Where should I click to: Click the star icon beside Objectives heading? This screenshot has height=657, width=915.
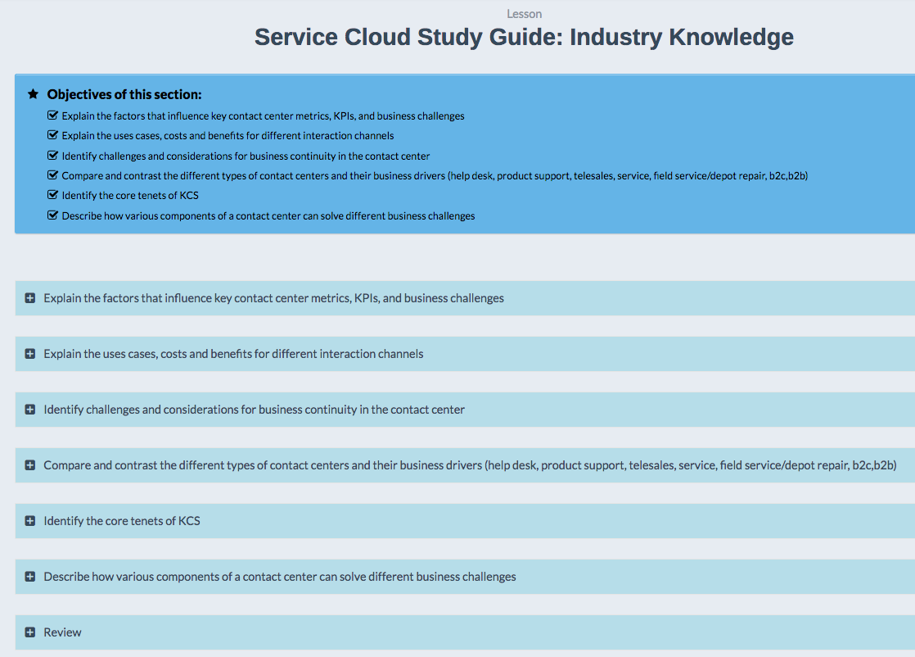point(34,94)
